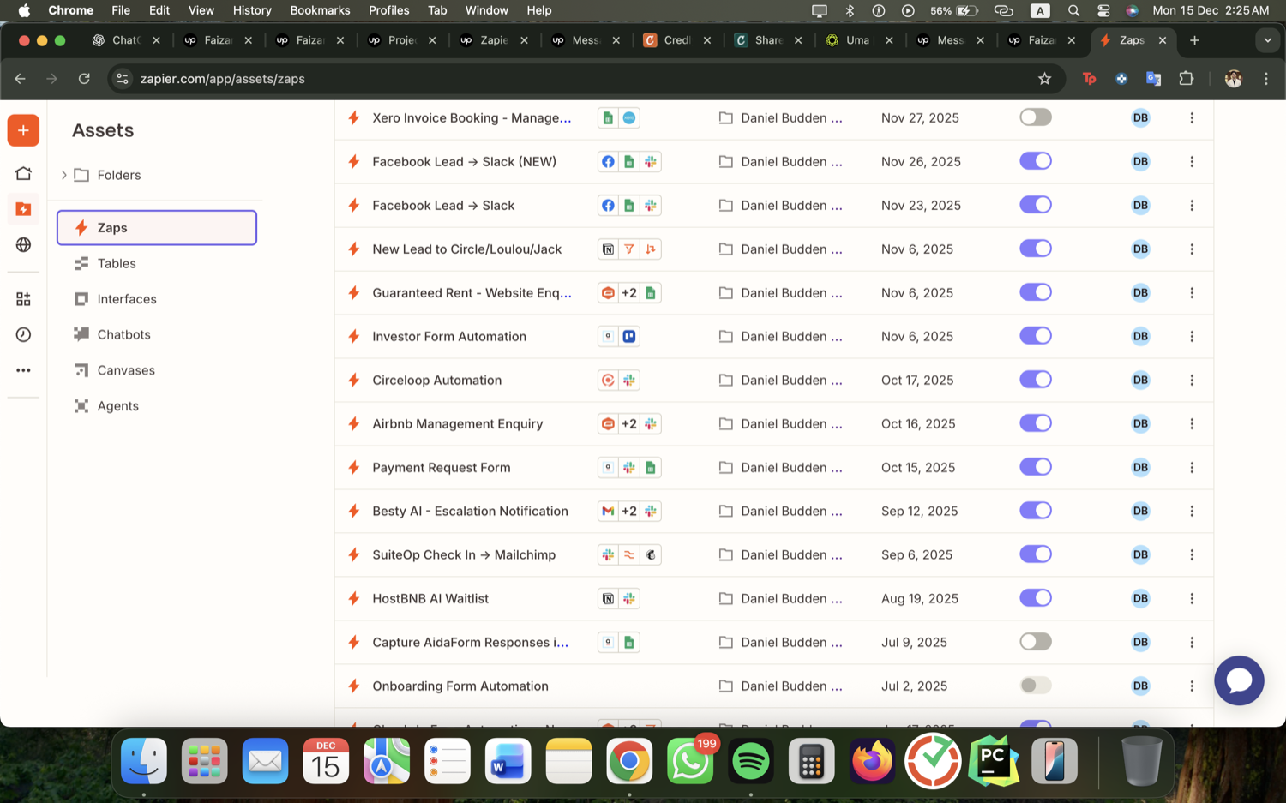
Task: Open three-dot menu for Payment Request Form
Action: point(1192,468)
